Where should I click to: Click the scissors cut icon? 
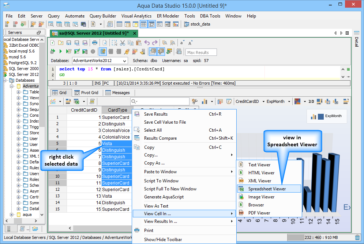123,43
